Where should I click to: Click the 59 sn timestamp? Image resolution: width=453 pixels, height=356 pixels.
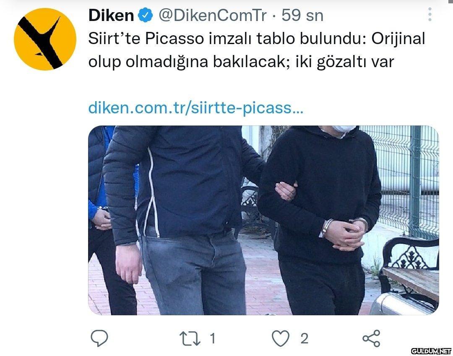302,16
